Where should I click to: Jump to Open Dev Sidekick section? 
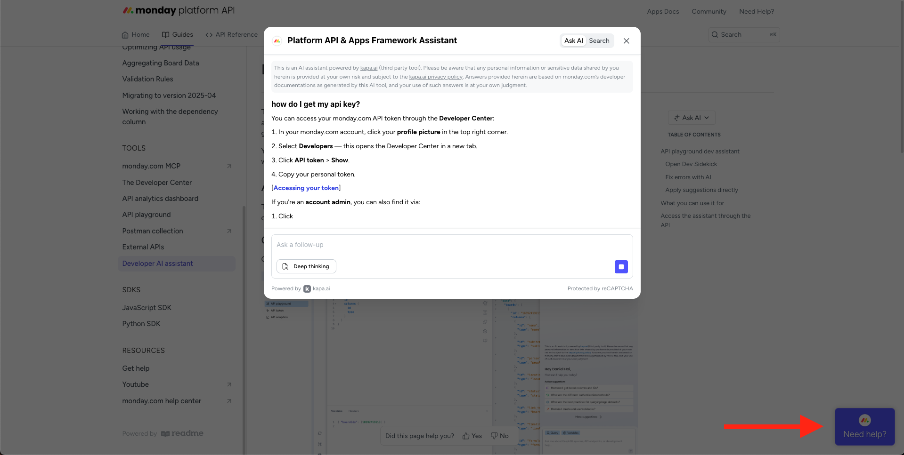(x=691, y=164)
